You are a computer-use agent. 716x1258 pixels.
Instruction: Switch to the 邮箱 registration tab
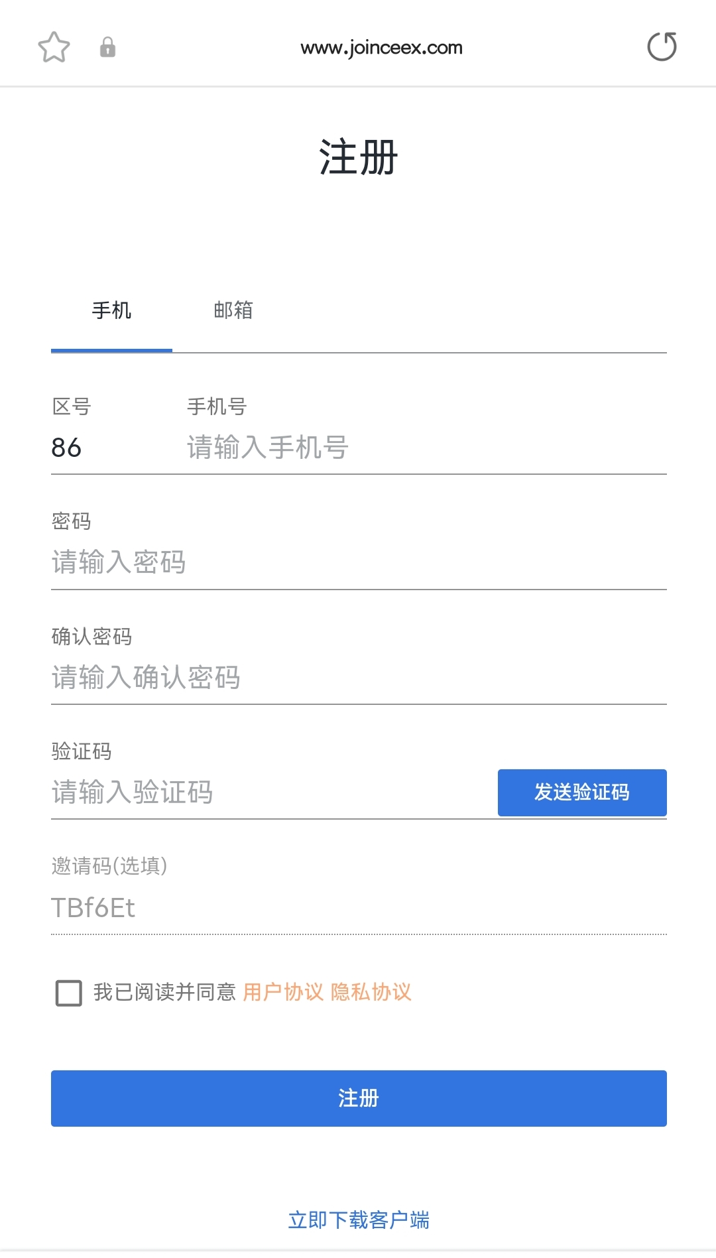(233, 310)
